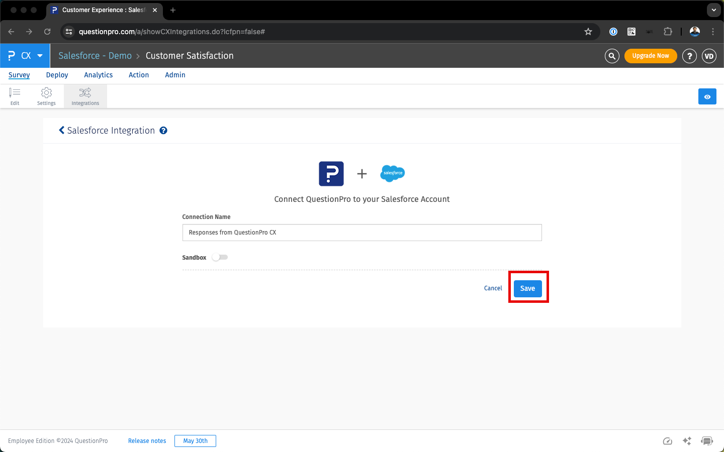Image resolution: width=724 pixels, height=452 pixels.
Task: Click the help question mark in header
Action: (689, 56)
